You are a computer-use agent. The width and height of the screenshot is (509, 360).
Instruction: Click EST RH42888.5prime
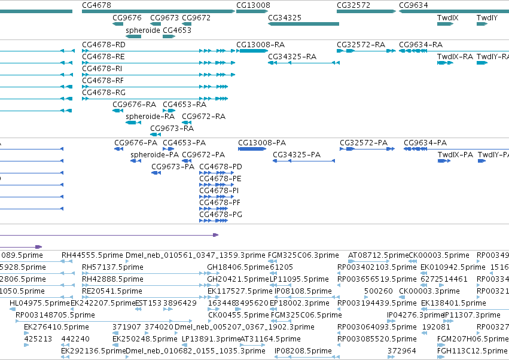click(x=112, y=279)
